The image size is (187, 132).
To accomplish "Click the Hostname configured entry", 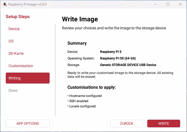I will click(x=85, y=96).
